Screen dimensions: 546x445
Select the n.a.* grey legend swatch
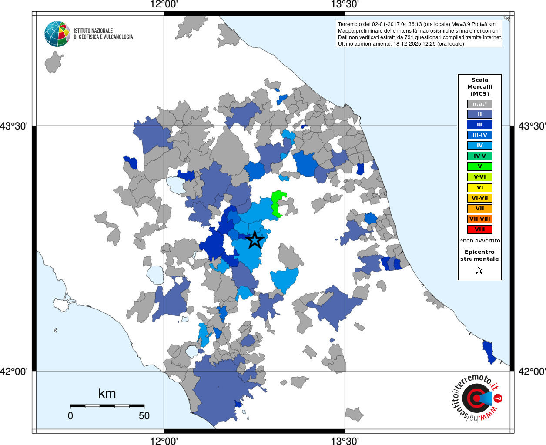click(480, 104)
